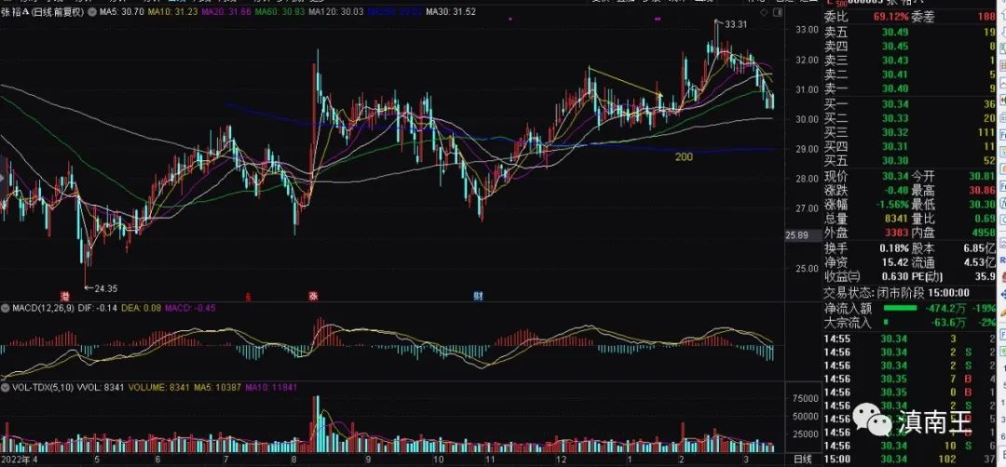Select the 买三 30.32 bid row
1006x467 pixels.
click(910, 133)
